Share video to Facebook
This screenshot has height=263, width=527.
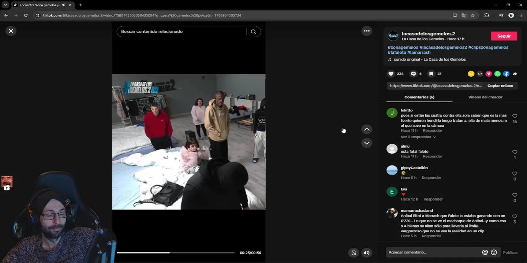(506, 74)
